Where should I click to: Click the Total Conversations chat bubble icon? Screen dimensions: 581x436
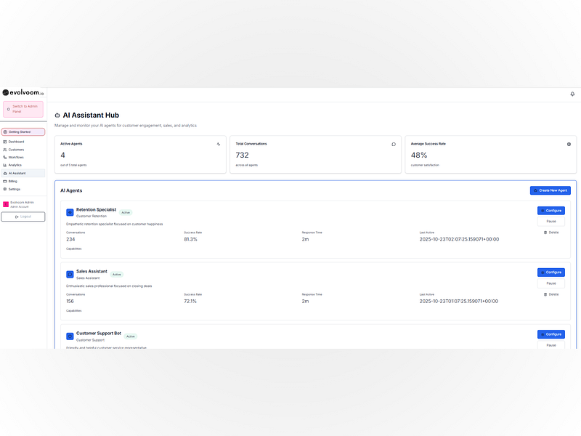pyautogui.click(x=394, y=144)
